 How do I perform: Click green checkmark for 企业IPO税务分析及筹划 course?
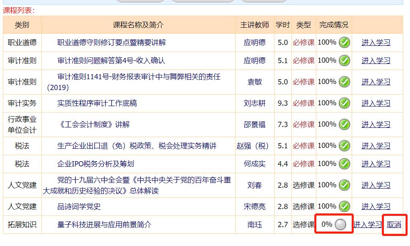click(x=344, y=164)
